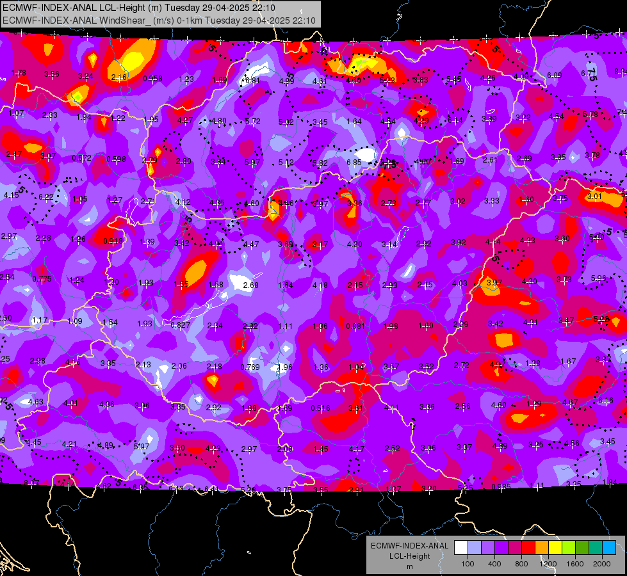The height and width of the screenshot is (576, 627).
Task: Click the grid value 6.22
Action: [x=46, y=196]
